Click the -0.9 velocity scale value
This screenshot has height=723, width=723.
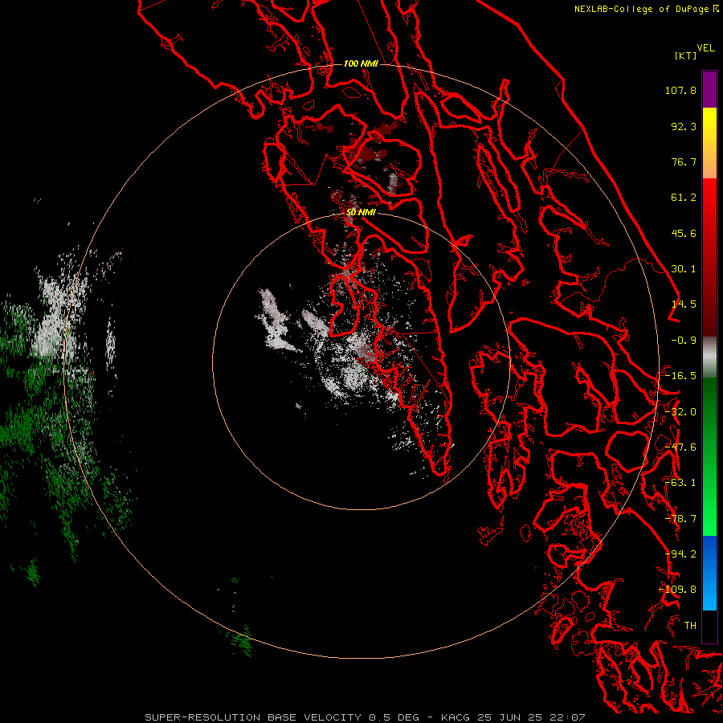click(x=684, y=341)
